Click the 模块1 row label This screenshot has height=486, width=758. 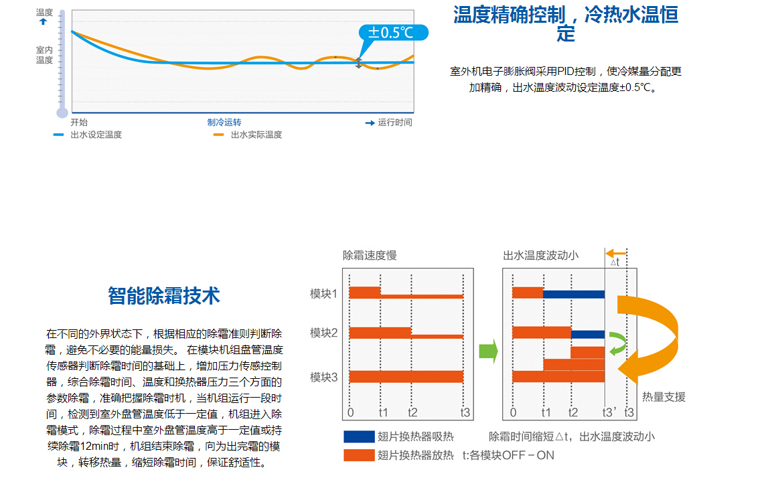click(x=323, y=293)
